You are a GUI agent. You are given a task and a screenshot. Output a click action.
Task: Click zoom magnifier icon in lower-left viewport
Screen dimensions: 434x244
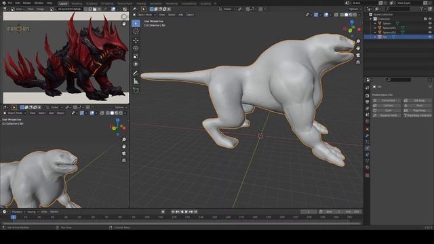[x=123, y=140]
